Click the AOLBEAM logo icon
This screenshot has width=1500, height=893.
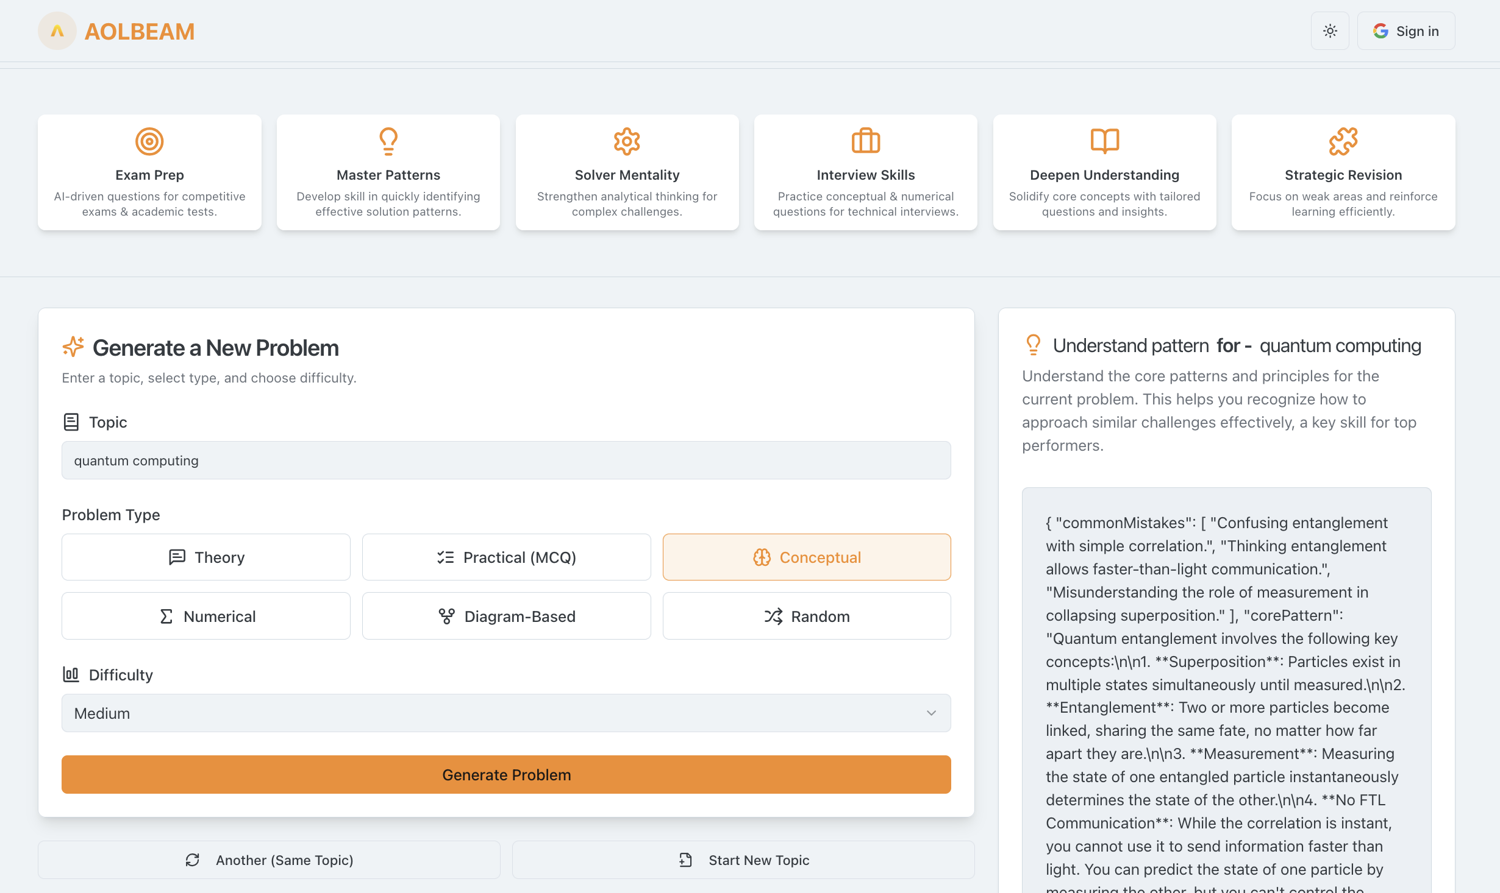point(57,31)
